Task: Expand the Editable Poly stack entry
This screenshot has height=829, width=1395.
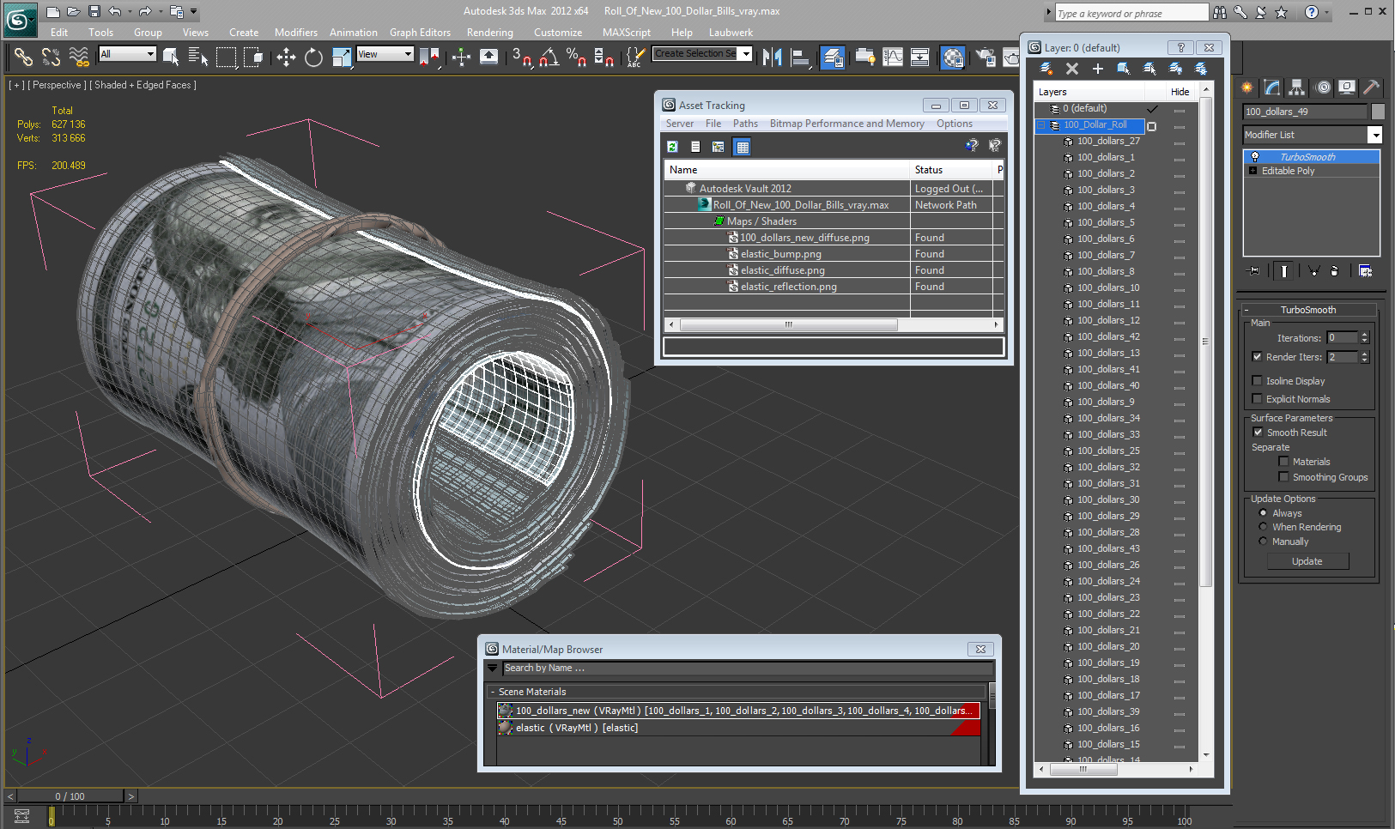Action: point(1253,171)
